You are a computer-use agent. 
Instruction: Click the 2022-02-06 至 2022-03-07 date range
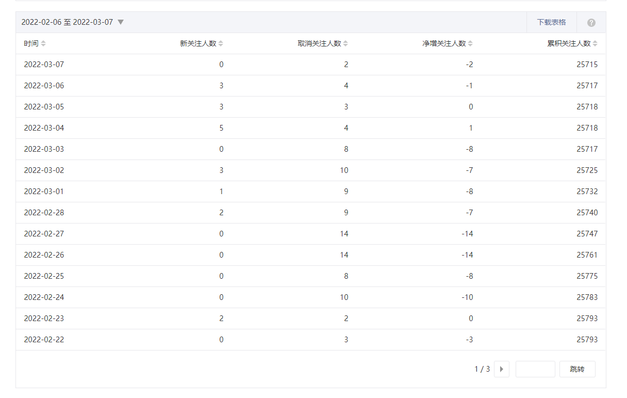(x=67, y=22)
